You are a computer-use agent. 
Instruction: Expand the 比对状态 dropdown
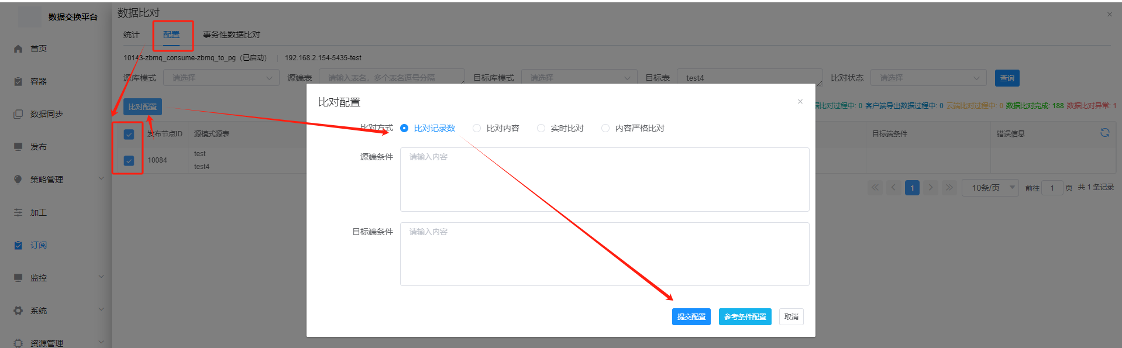pyautogui.click(x=928, y=78)
